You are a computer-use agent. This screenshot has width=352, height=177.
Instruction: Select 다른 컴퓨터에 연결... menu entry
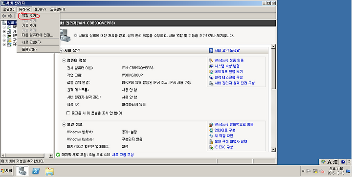pos(38,35)
